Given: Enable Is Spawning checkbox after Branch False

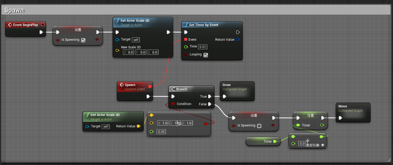Looking at the screenshot, I should pyautogui.click(x=259, y=126).
